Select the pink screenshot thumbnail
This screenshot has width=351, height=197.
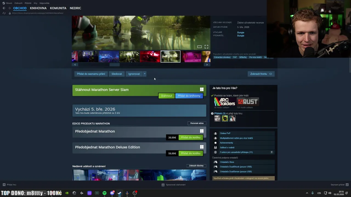(x=191, y=57)
